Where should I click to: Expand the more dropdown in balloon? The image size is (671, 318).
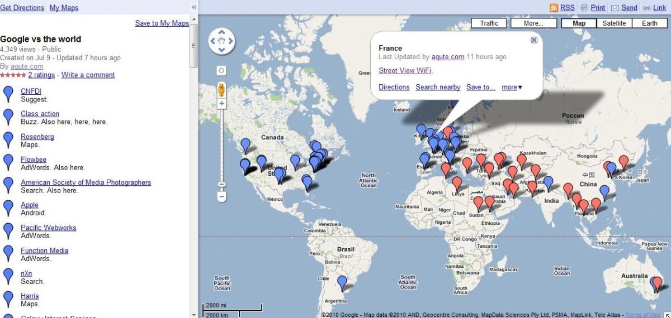512,88
